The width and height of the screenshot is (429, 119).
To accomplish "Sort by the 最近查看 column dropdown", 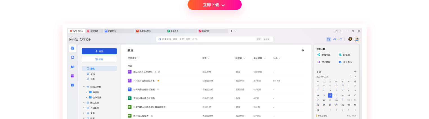I will click(x=259, y=58).
